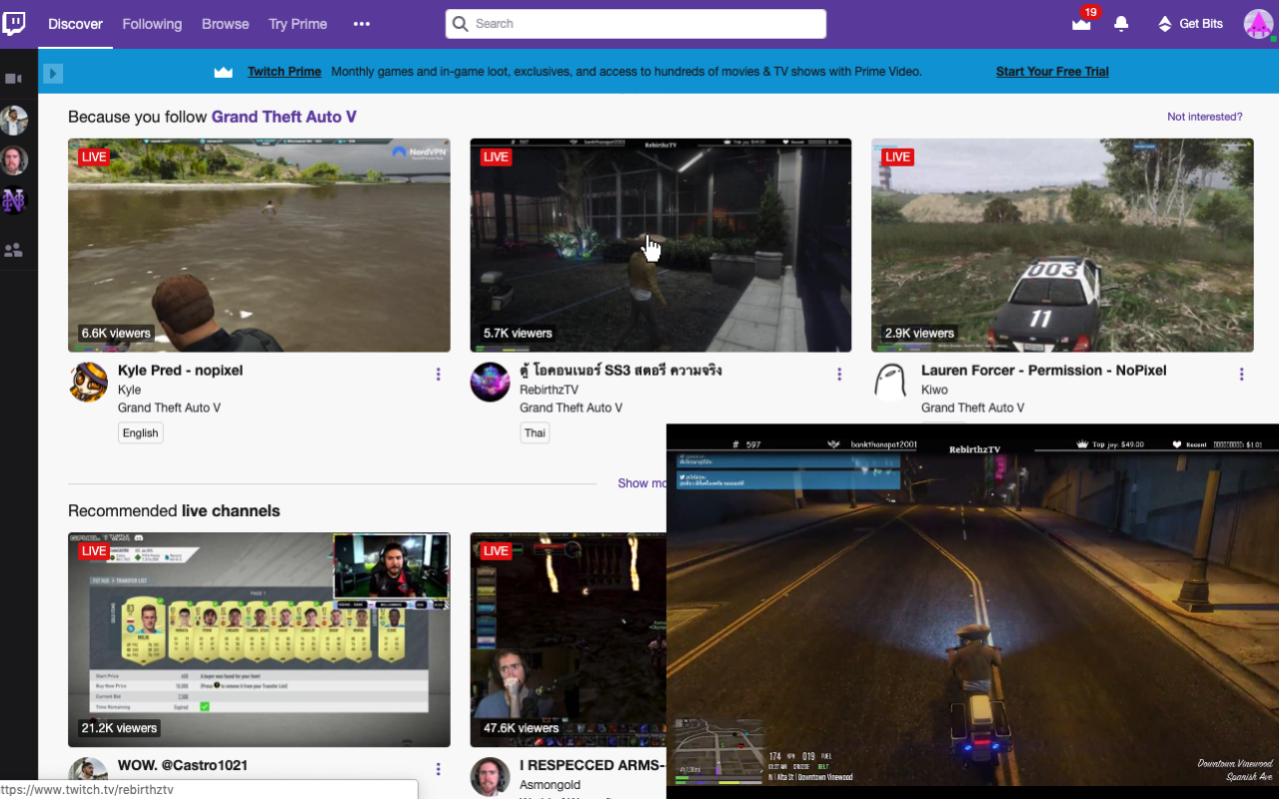This screenshot has height=799, width=1279.
Task: Open the notifications bell
Action: point(1121,24)
